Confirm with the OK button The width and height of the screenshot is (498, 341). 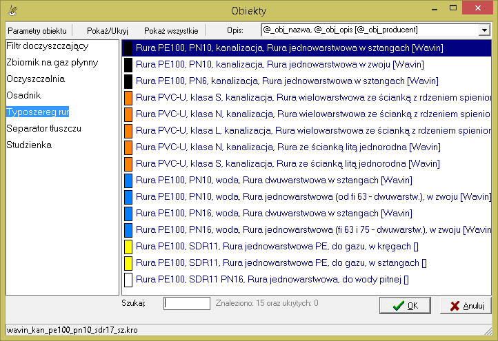click(405, 305)
